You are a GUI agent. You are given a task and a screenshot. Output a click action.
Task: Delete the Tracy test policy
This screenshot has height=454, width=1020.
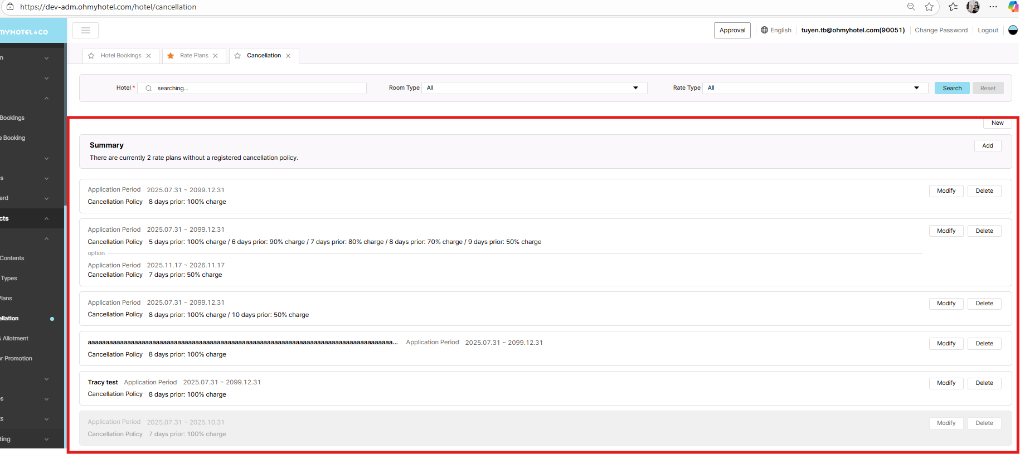pyautogui.click(x=984, y=383)
